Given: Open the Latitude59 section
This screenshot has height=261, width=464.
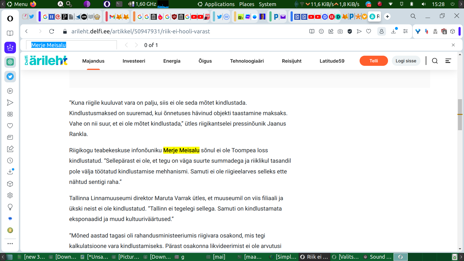Looking at the screenshot, I should coord(332,61).
